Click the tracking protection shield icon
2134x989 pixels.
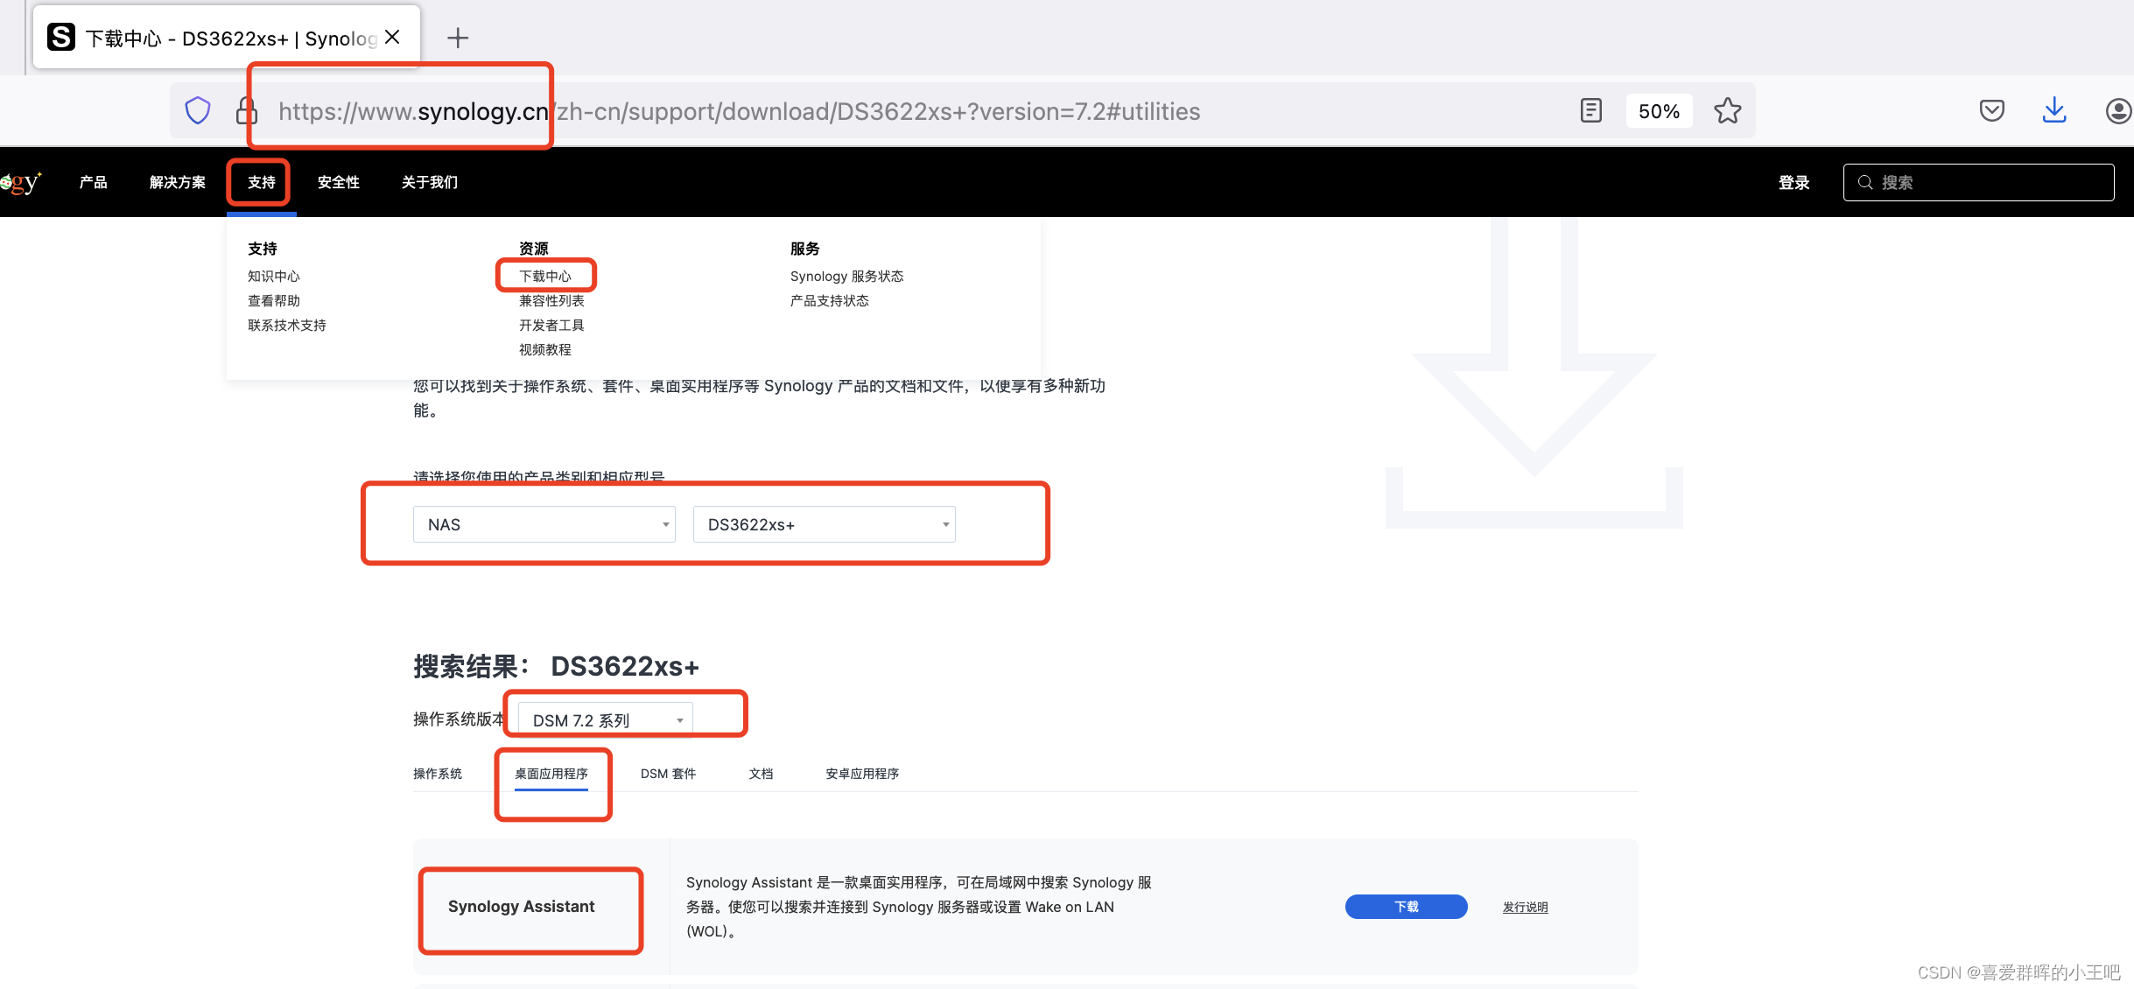pyautogui.click(x=198, y=111)
